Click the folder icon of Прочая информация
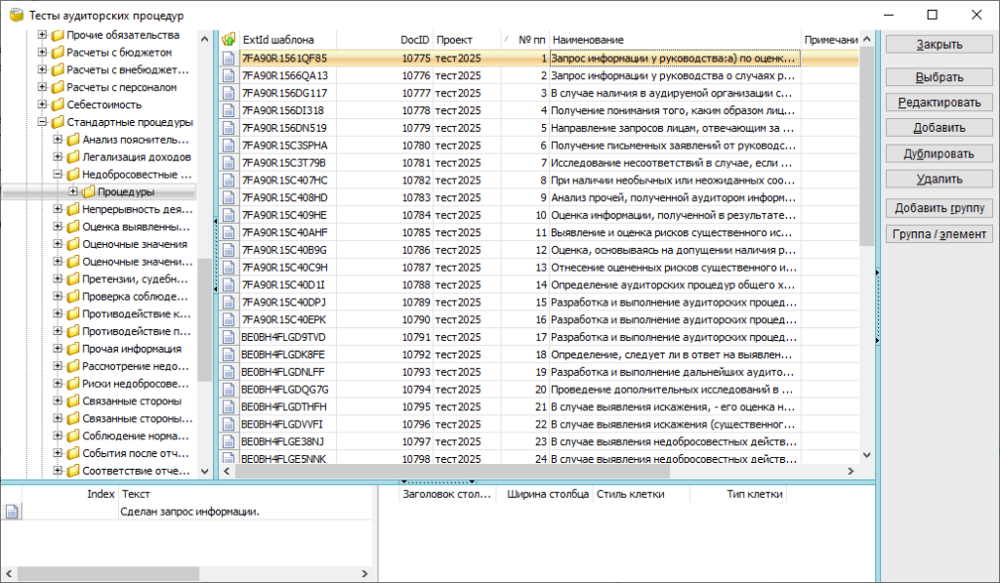The height and width of the screenshot is (583, 1000). coord(73,349)
